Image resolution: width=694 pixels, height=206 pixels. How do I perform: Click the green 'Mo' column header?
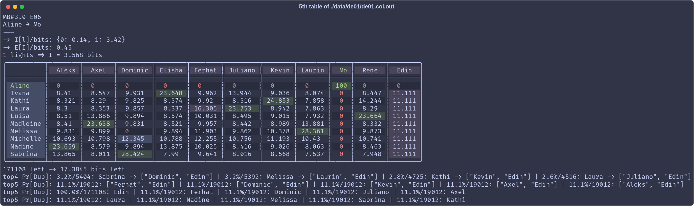pyautogui.click(x=341, y=70)
